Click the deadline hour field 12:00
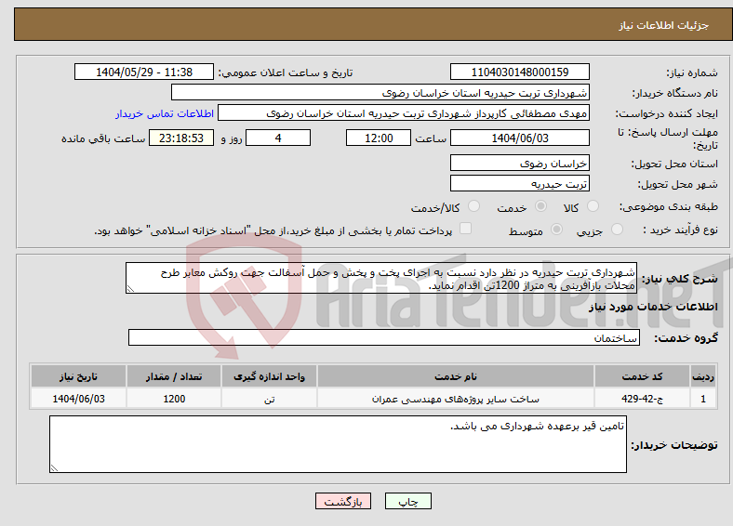This screenshot has width=733, height=526. point(379,138)
